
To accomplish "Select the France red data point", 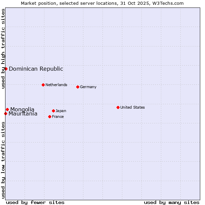I will tap(50, 117).
